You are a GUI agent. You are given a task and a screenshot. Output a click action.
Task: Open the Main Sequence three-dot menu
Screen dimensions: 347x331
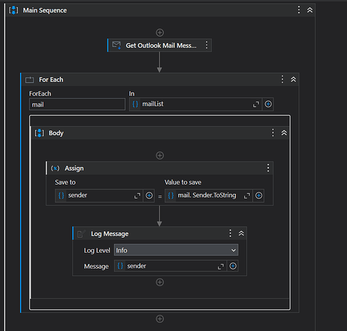[299, 10]
